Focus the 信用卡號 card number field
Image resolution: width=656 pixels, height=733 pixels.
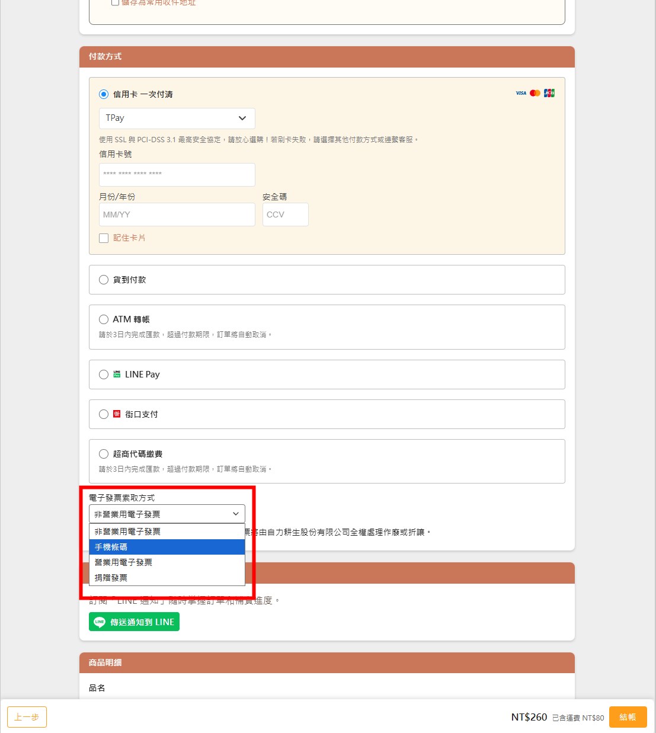177,175
